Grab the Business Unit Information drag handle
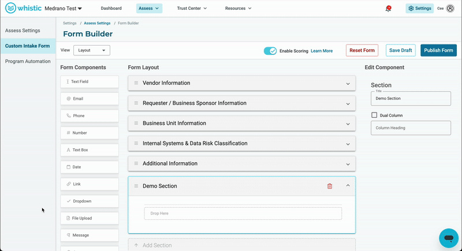This screenshot has width=462, height=251. (136, 123)
